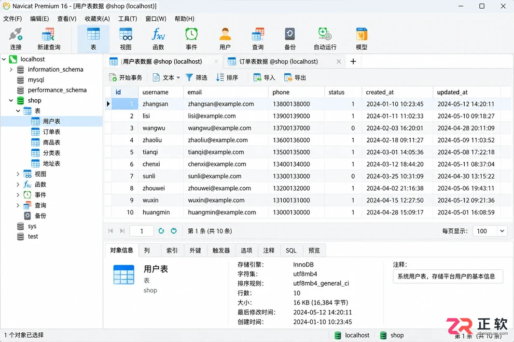This screenshot has width=514, height=342.
Task: Open the 用户 users toolbar icon
Action: tap(225, 39)
